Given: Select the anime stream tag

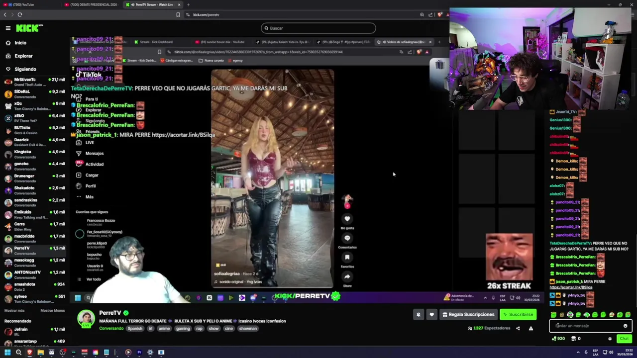Looking at the screenshot, I should [164, 329].
